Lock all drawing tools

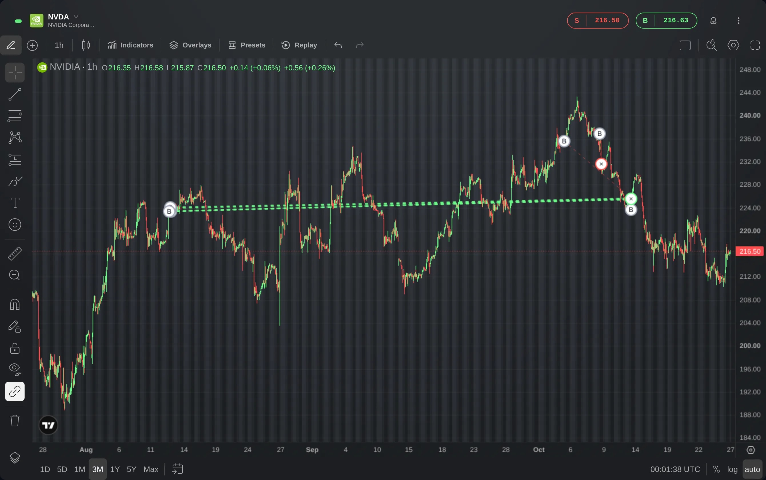(x=15, y=348)
